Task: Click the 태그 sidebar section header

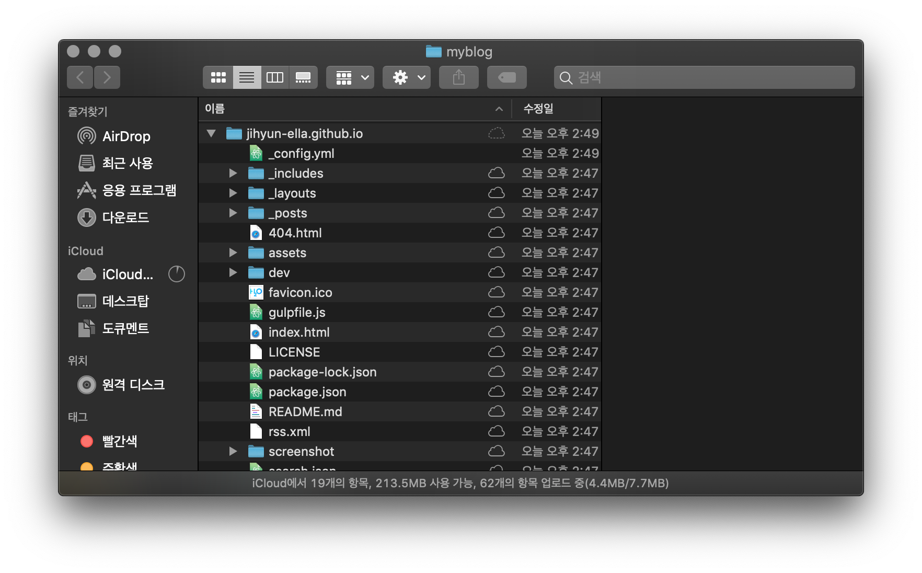Action: 78,417
